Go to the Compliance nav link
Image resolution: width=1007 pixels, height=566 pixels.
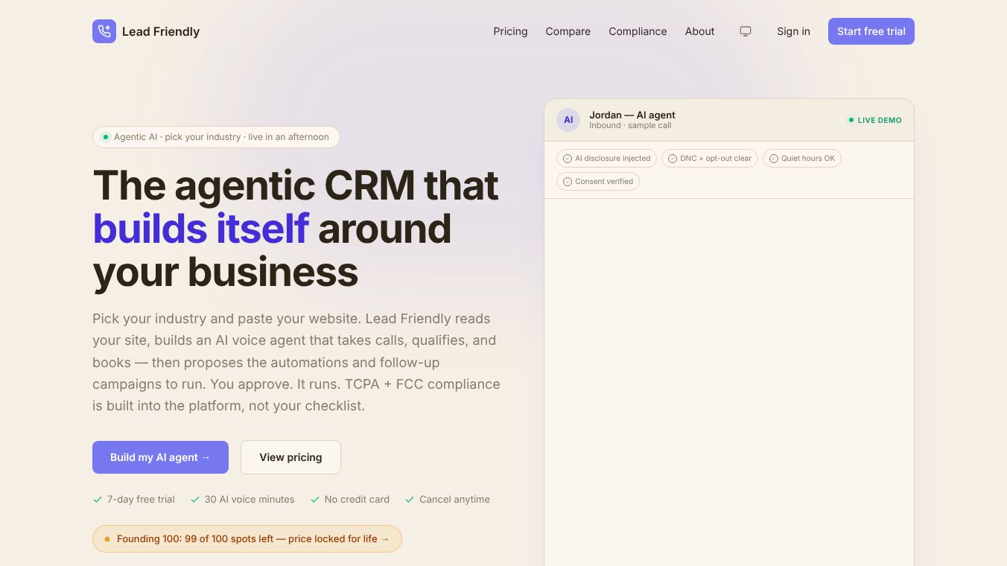point(638,31)
